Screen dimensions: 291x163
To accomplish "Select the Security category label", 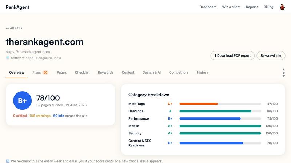I will (135, 133).
